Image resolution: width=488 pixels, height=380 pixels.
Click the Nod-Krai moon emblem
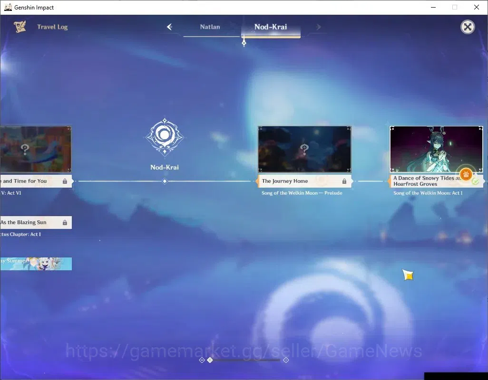point(165,137)
